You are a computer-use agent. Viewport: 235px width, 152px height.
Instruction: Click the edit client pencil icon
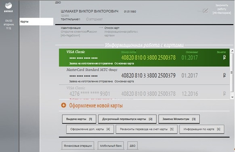(206, 11)
